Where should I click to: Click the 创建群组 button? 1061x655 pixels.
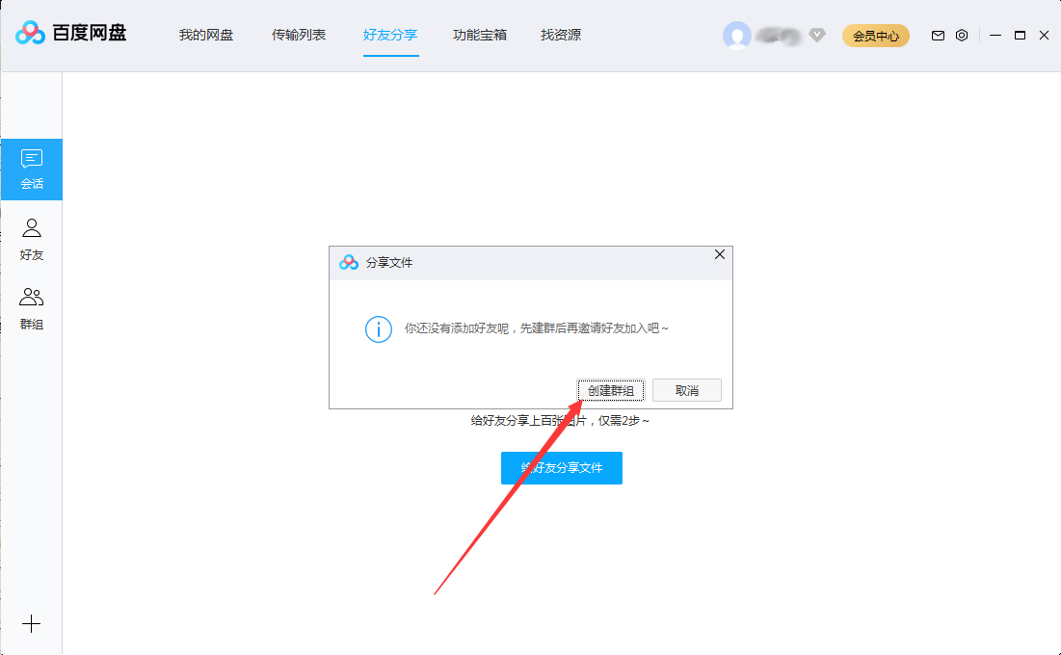[610, 390]
